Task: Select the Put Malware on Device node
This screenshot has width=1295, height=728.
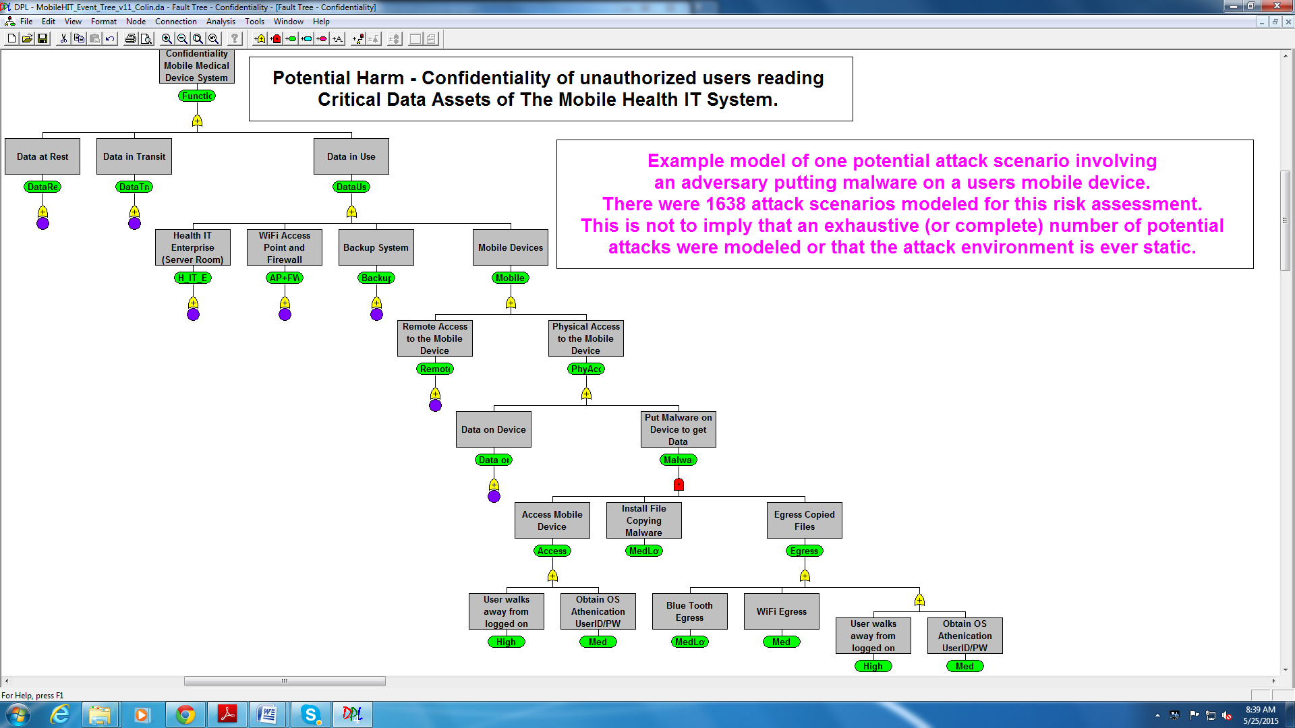Action: point(678,429)
